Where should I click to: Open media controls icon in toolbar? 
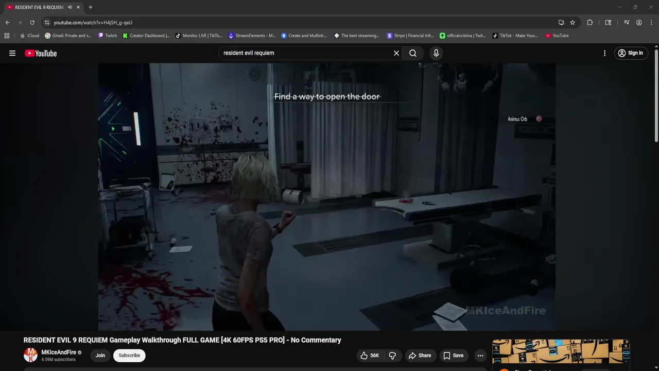coord(627,23)
